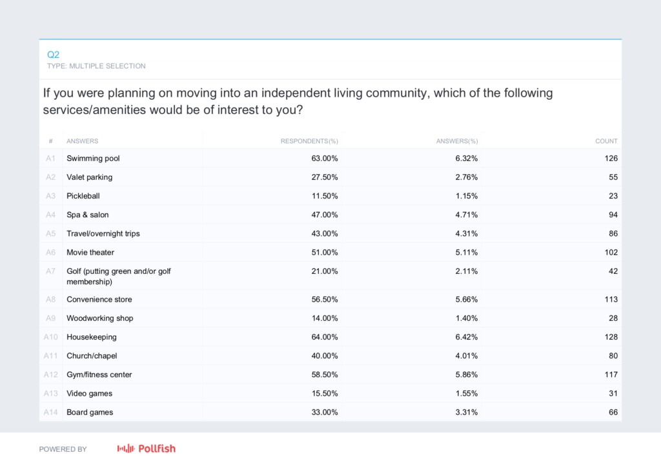Screen dimensions: 661x466
Task: Select the Convenience store row
Action: coord(98,299)
